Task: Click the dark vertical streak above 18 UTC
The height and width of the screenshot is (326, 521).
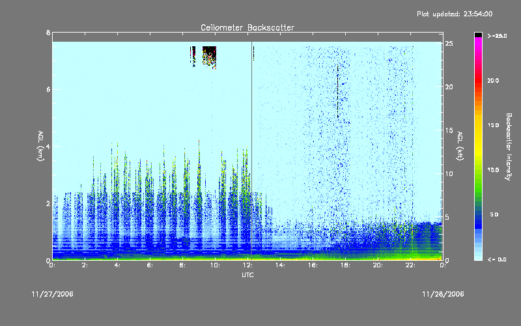Action: tap(337, 91)
